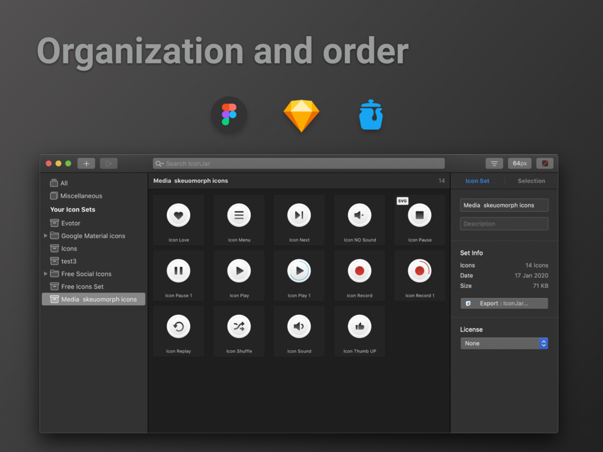The width and height of the screenshot is (603, 452).
Task: Open the sort options icon near the size control
Action: point(494,163)
